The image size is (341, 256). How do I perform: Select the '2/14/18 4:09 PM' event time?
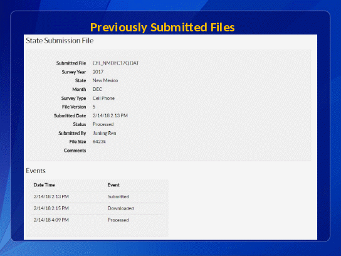coord(51,220)
